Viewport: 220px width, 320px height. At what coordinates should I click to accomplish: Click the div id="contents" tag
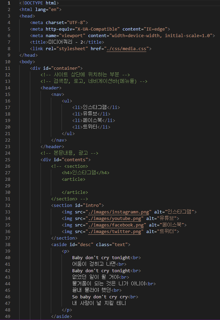click(66, 160)
